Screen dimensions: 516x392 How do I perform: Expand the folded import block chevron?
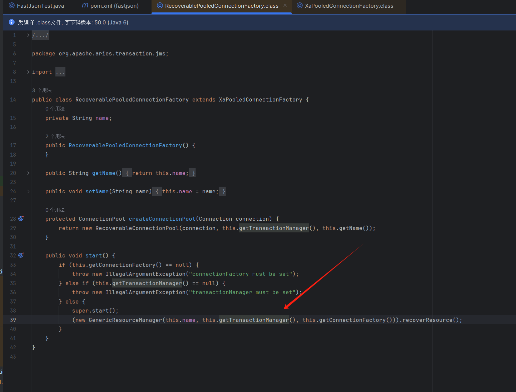pyautogui.click(x=28, y=72)
